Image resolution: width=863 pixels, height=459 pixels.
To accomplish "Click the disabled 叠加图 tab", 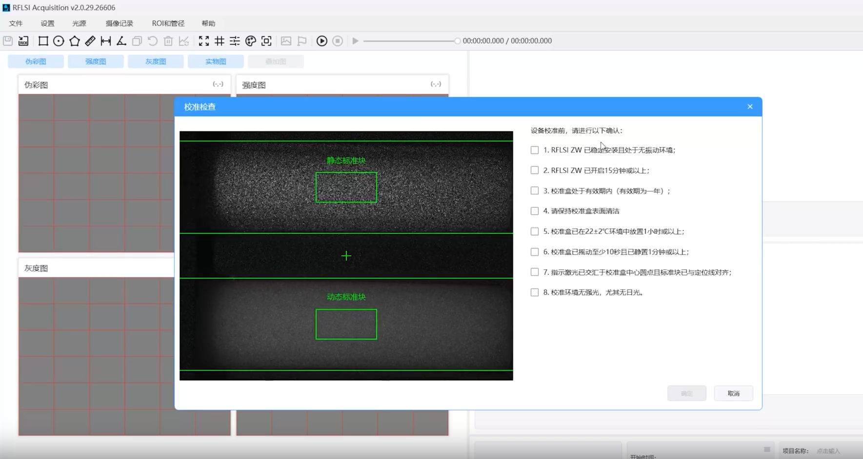I will click(276, 61).
